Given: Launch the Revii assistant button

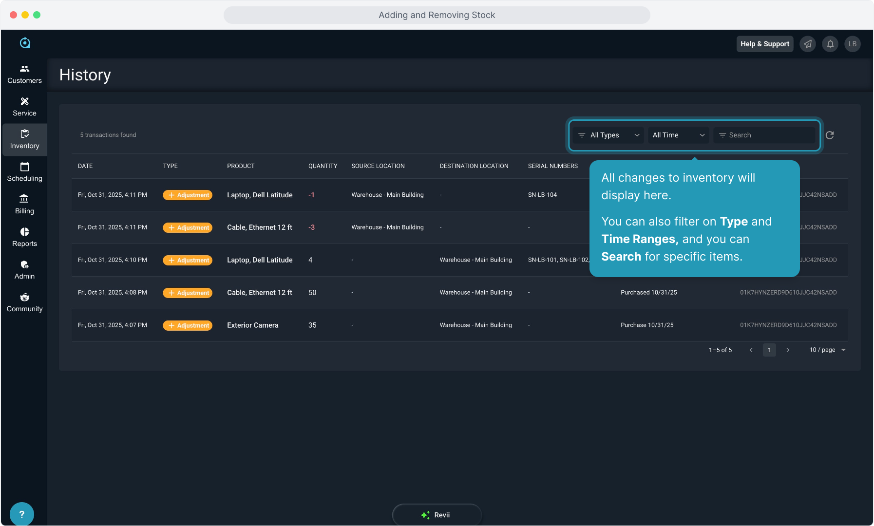Looking at the screenshot, I should [437, 515].
